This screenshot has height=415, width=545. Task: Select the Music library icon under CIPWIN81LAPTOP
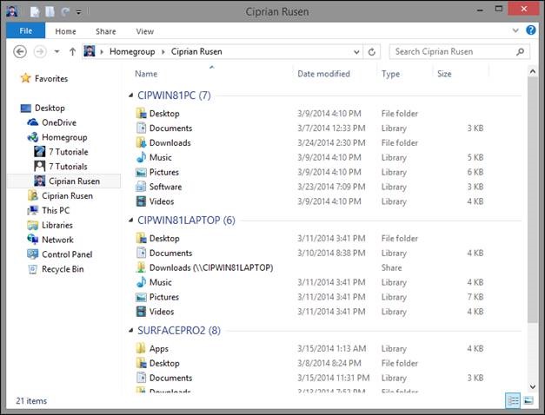click(x=141, y=282)
